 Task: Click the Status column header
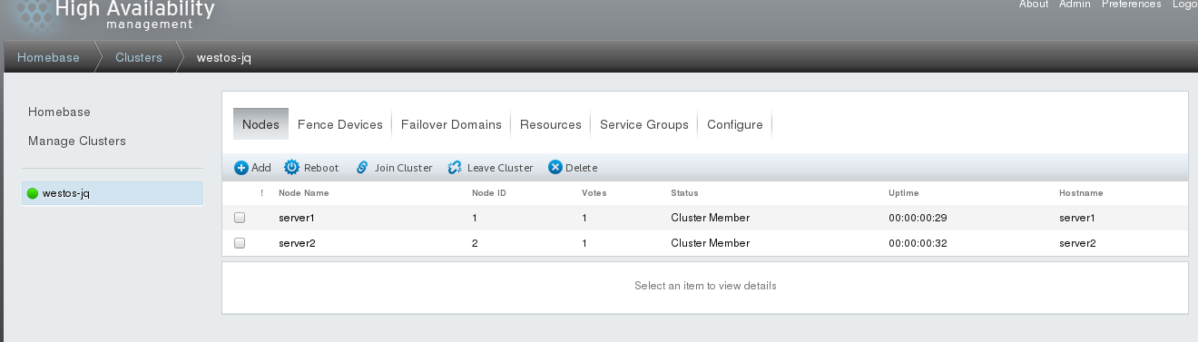click(x=684, y=193)
